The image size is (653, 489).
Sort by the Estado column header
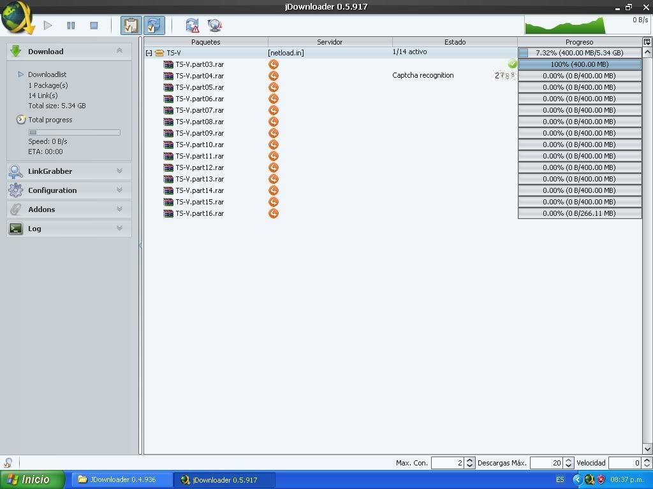pos(455,42)
